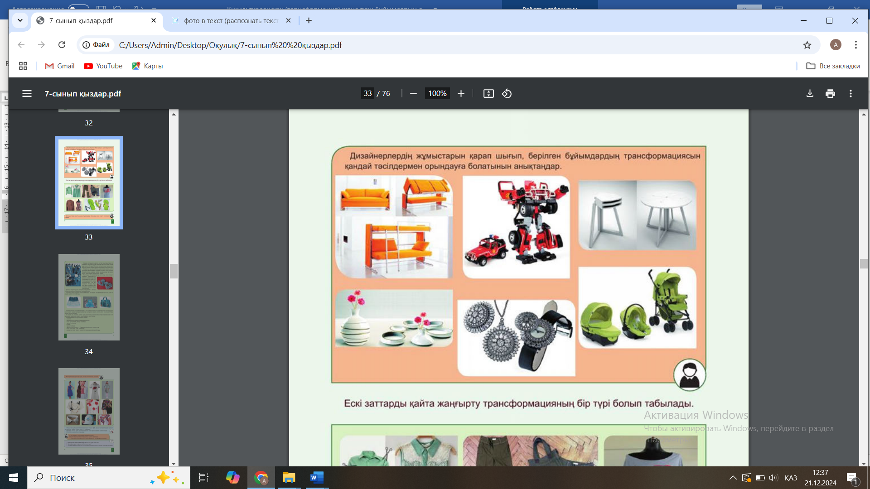Click the zoom percentage field
The width and height of the screenshot is (870, 489).
[x=437, y=94]
